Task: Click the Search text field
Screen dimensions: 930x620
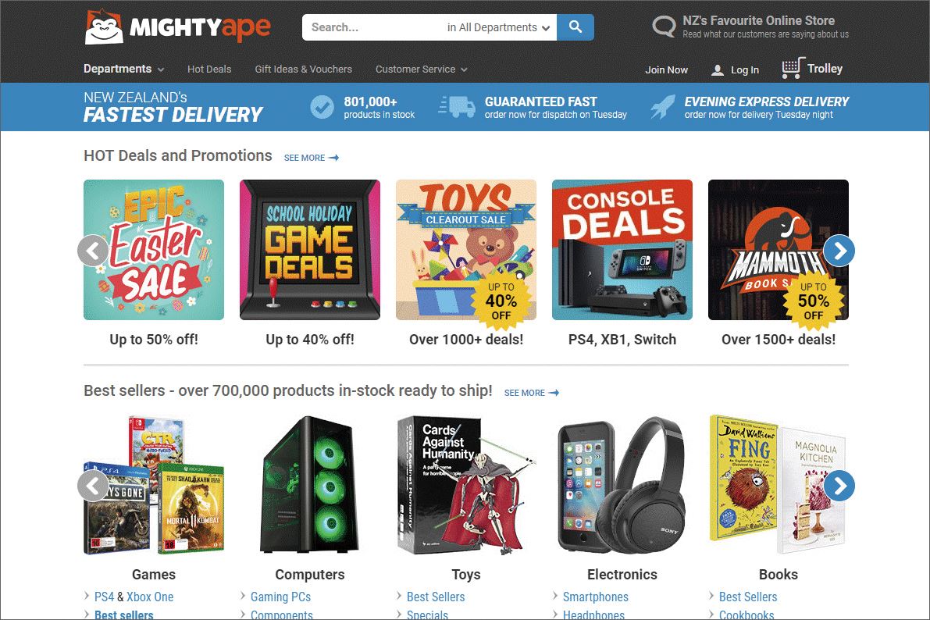Action: tap(372, 27)
